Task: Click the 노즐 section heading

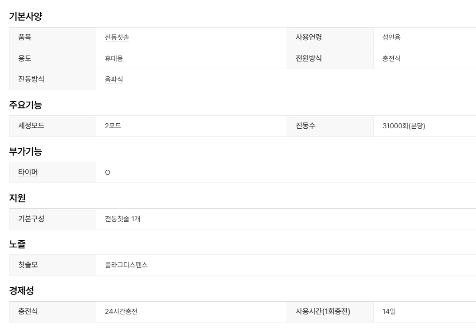Action: point(17,244)
